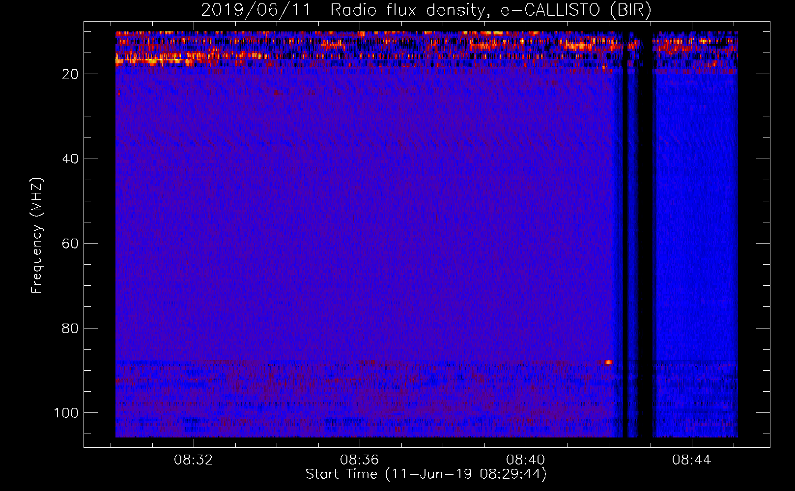Click the bright red spot near 88 MHz
The image size is (795, 491).
point(608,362)
